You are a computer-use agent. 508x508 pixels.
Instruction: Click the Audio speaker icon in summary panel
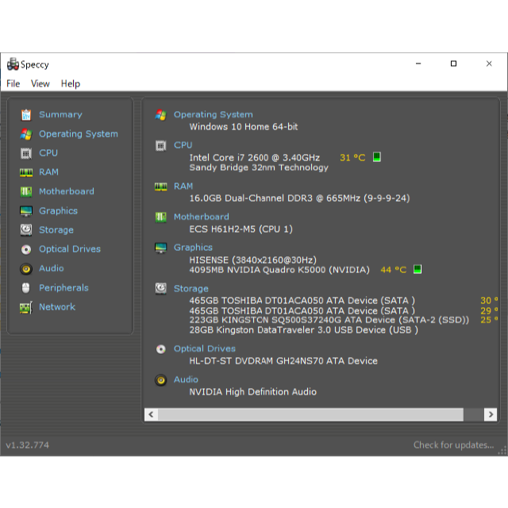click(x=161, y=380)
